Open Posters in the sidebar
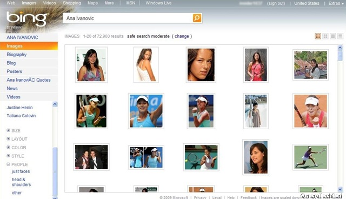The height and width of the screenshot is (199, 346). 15,71
